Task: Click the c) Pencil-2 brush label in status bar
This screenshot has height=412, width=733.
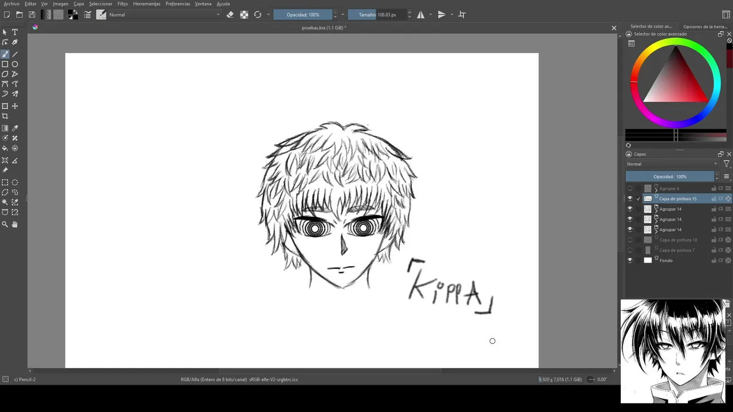Action: (25, 379)
